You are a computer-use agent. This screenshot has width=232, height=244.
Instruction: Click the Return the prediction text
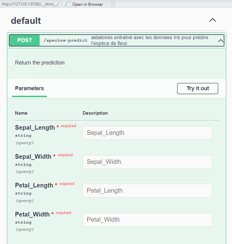point(40,63)
